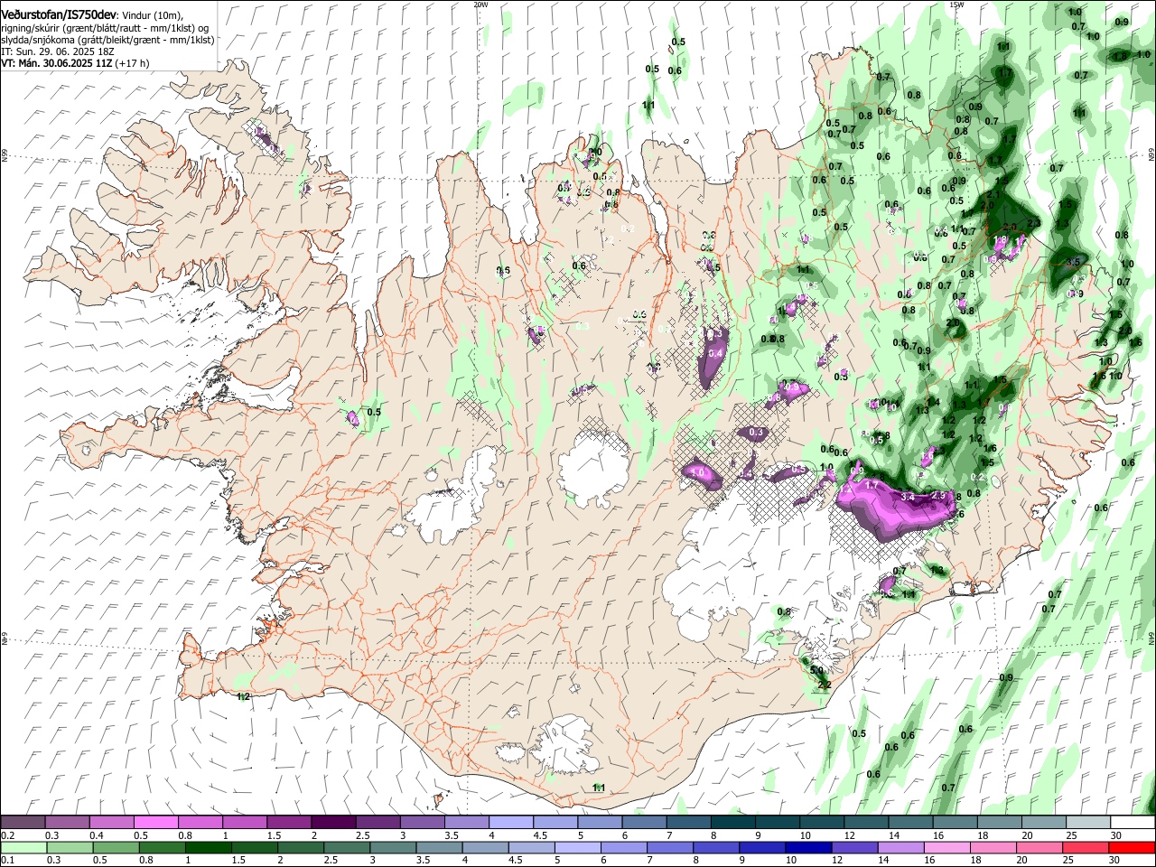Pick the magenta-purple 1.5 upper legend swatch
Screen dimensions: 1156x867
[x=289, y=823]
